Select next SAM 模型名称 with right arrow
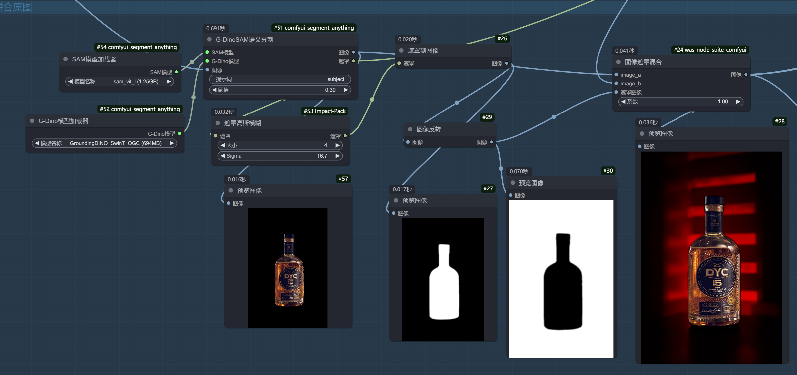The height and width of the screenshot is (375, 797). (x=169, y=82)
